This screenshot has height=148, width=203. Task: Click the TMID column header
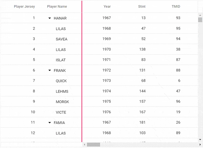[176, 7]
